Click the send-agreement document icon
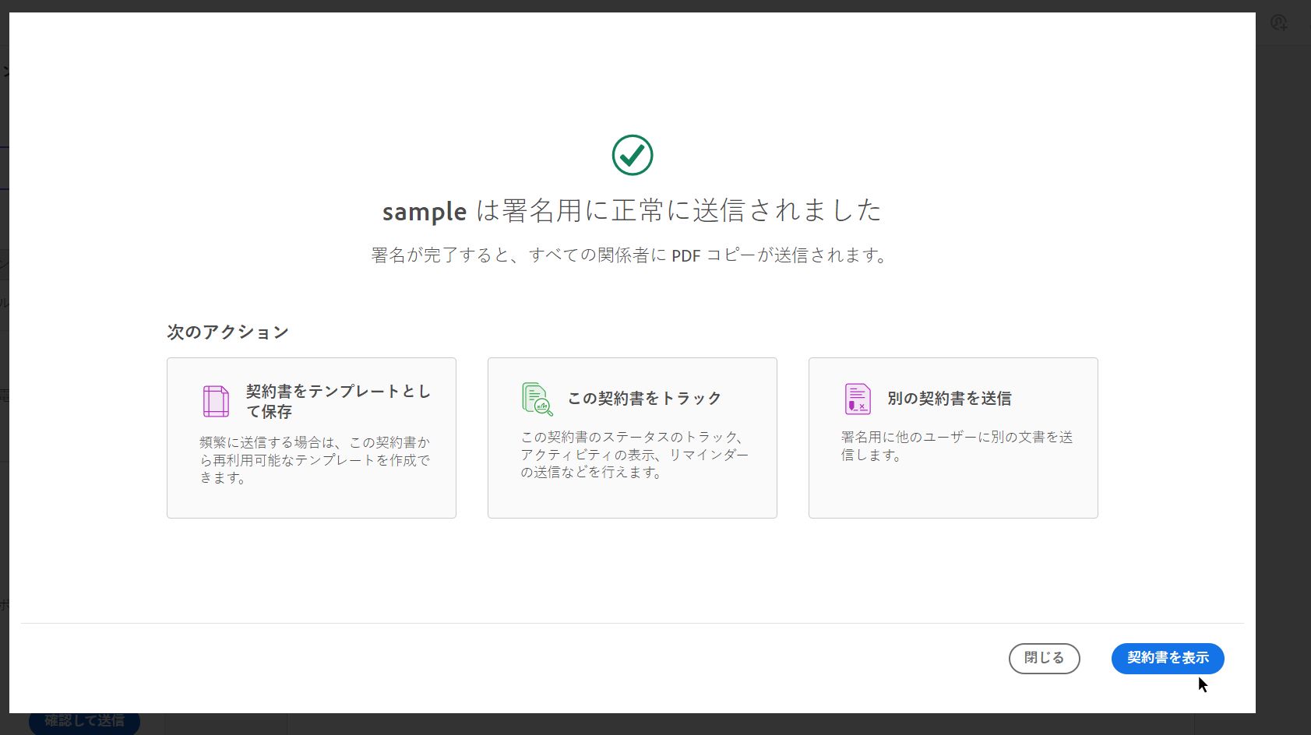This screenshot has width=1311, height=735. pyautogui.click(x=858, y=399)
